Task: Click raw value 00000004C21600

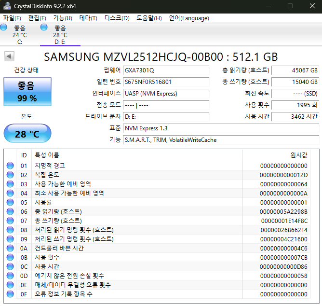Action: [x=284, y=239]
